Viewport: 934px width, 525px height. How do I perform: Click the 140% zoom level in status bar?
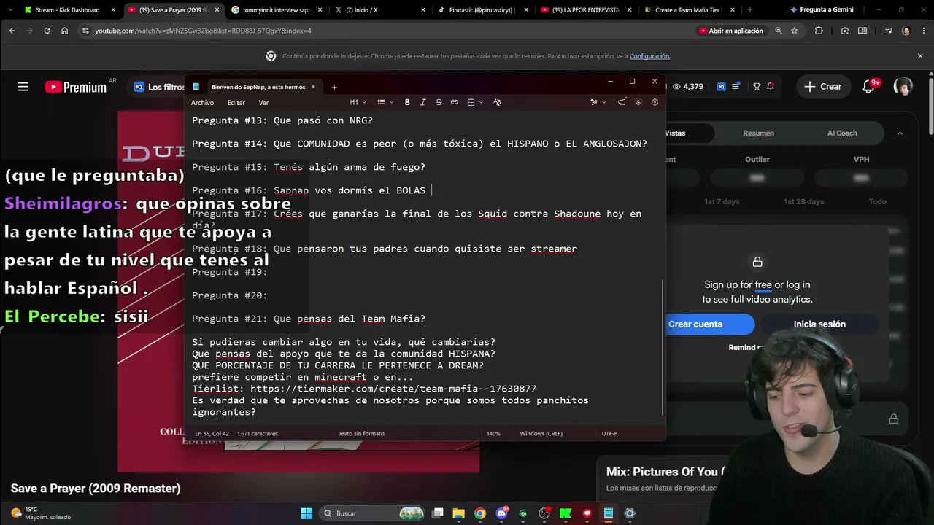(x=493, y=433)
